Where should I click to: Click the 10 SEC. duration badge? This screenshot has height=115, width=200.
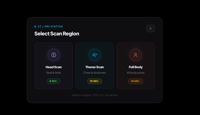(x=95, y=81)
